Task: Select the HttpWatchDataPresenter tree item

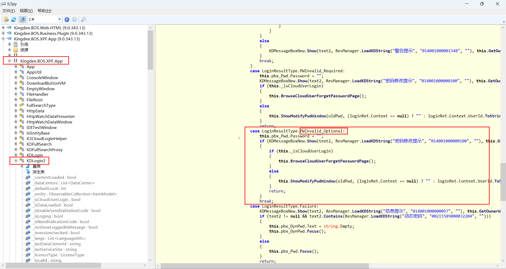Action: [x=51, y=116]
